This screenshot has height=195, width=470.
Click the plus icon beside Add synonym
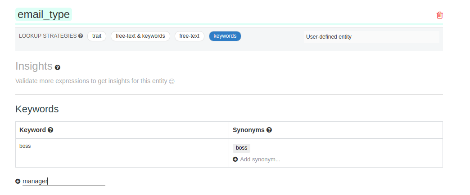235,160
